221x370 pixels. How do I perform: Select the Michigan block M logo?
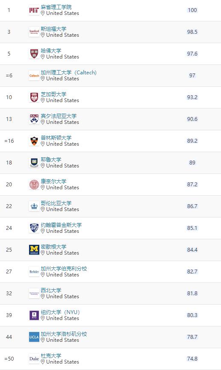(34, 250)
